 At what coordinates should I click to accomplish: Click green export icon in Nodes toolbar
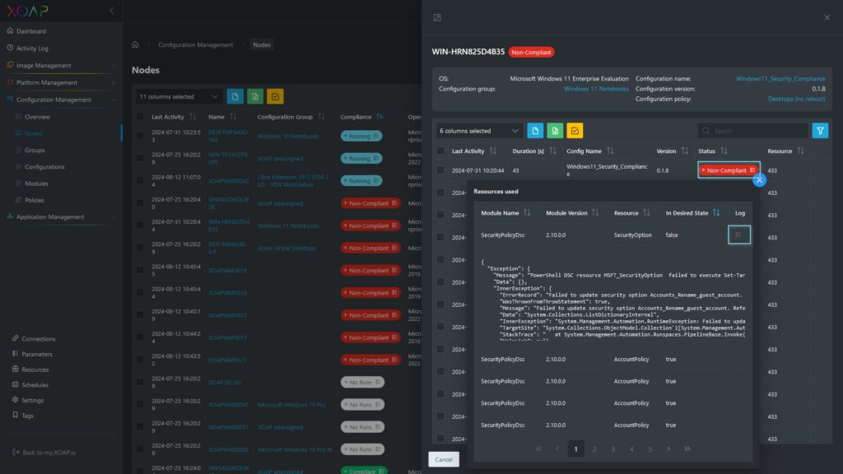point(255,97)
